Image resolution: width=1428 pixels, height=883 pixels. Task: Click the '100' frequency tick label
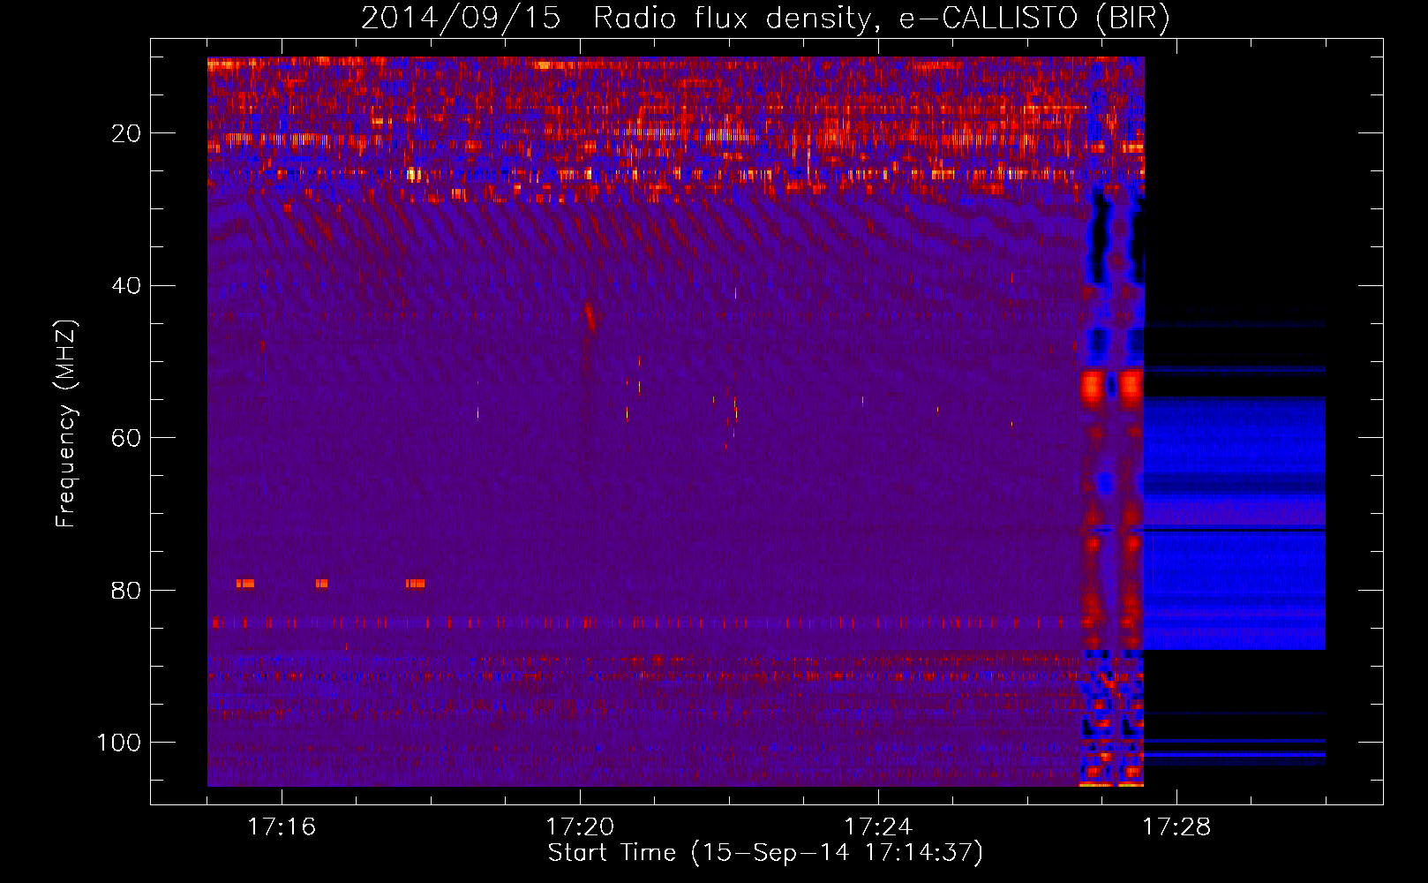119,743
